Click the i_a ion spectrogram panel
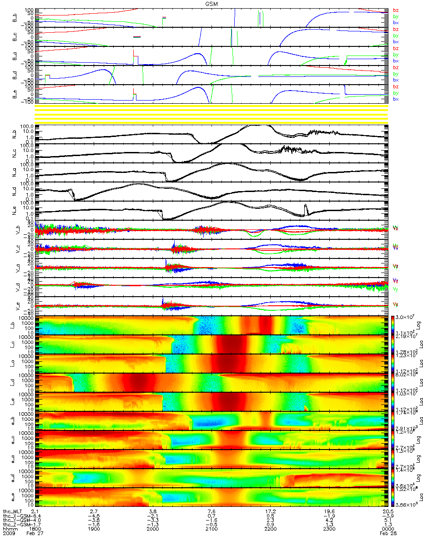This screenshot has height=546, width=423. coord(211,363)
